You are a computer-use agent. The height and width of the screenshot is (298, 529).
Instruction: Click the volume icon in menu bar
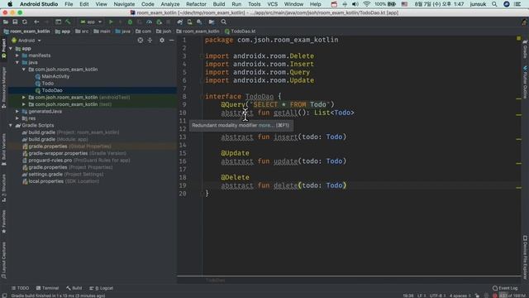(x=355, y=4)
